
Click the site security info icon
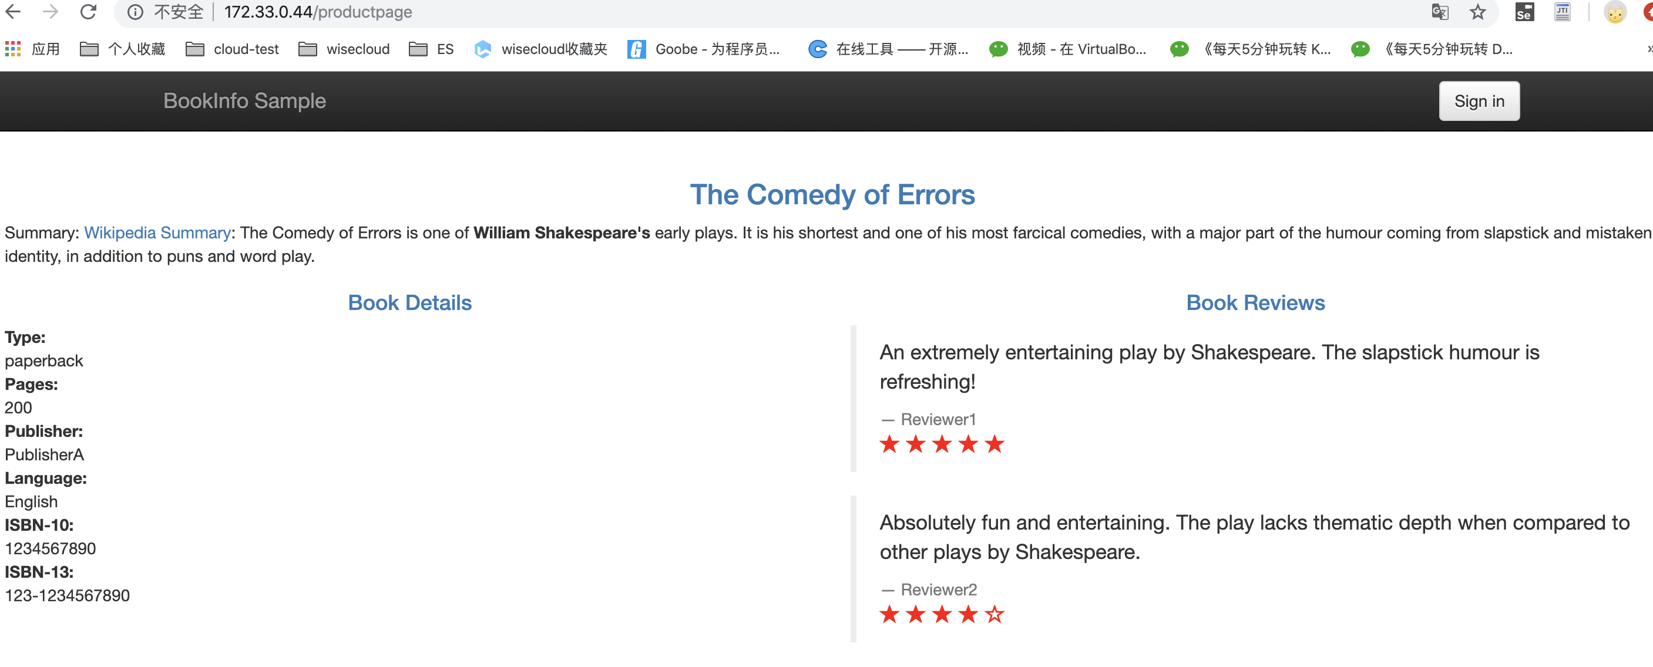(x=135, y=12)
